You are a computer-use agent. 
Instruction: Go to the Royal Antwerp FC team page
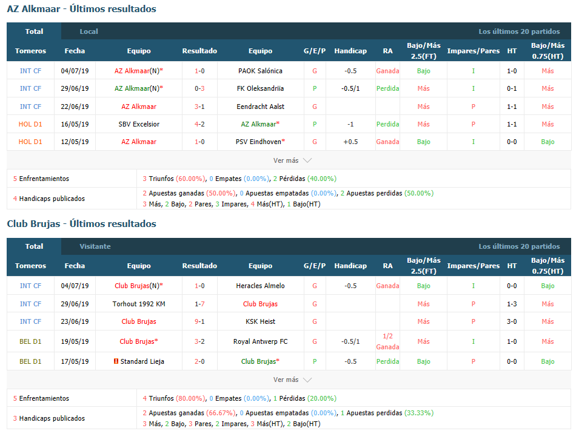[x=261, y=341]
